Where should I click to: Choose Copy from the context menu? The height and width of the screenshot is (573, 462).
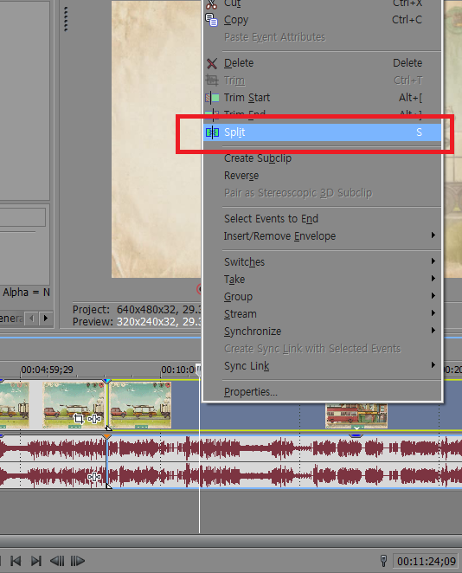point(322,20)
